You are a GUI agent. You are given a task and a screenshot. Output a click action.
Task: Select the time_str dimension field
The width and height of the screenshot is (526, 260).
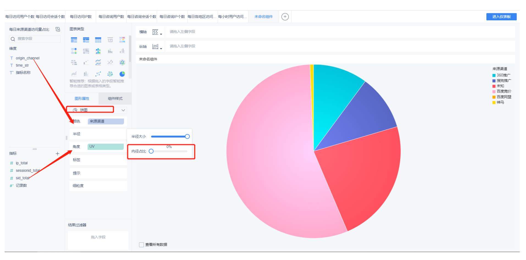click(x=22, y=65)
